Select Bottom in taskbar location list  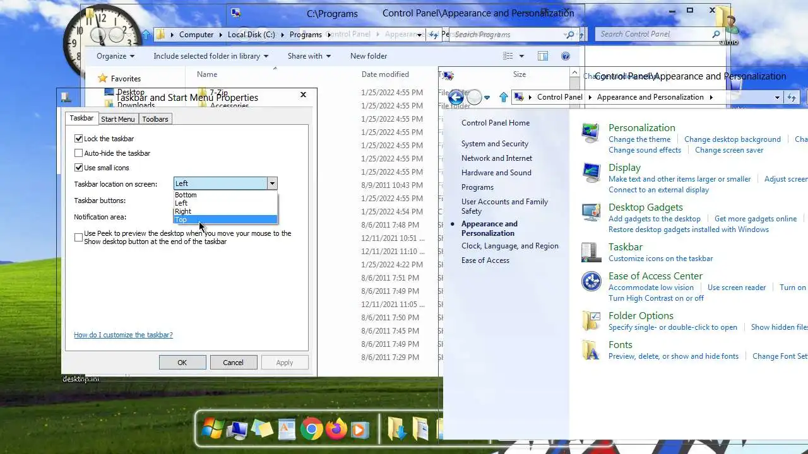pos(225,195)
